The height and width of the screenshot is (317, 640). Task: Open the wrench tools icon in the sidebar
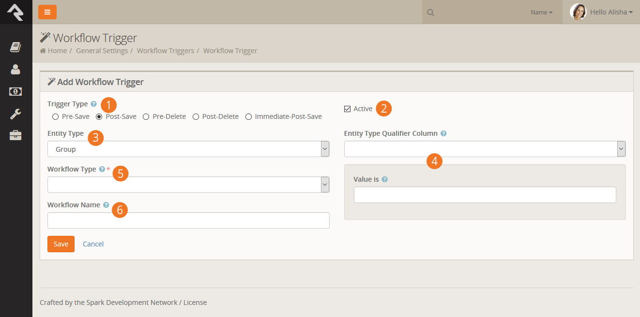coord(15,114)
